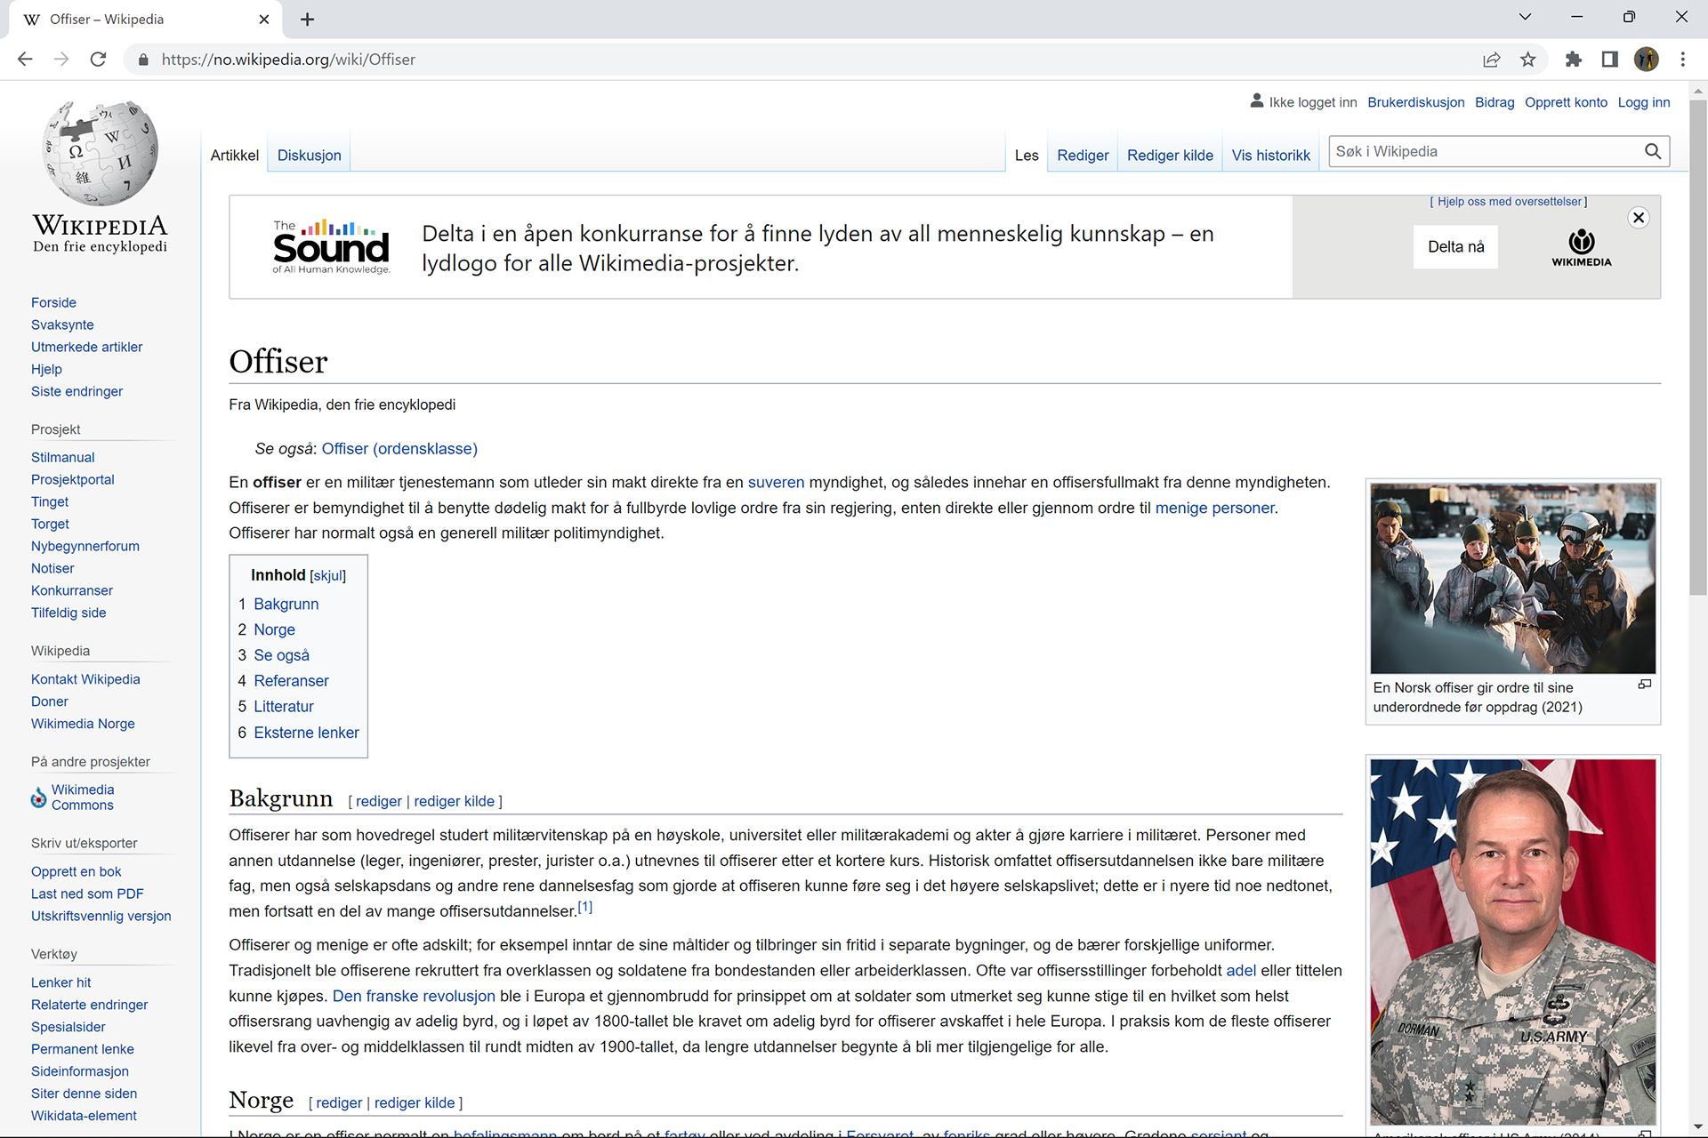1708x1138 pixels.
Task: Click the Logg inn link
Action: tap(1644, 102)
